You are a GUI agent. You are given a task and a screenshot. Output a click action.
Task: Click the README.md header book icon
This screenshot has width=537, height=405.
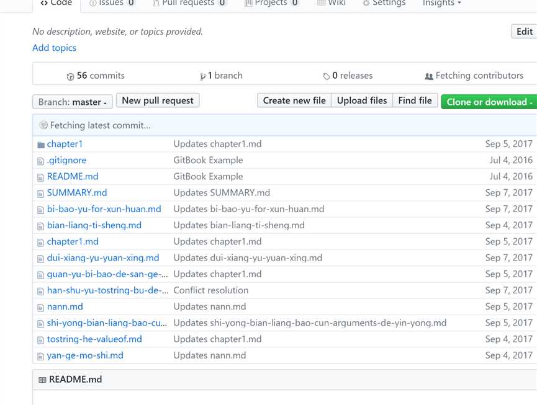coord(42,380)
